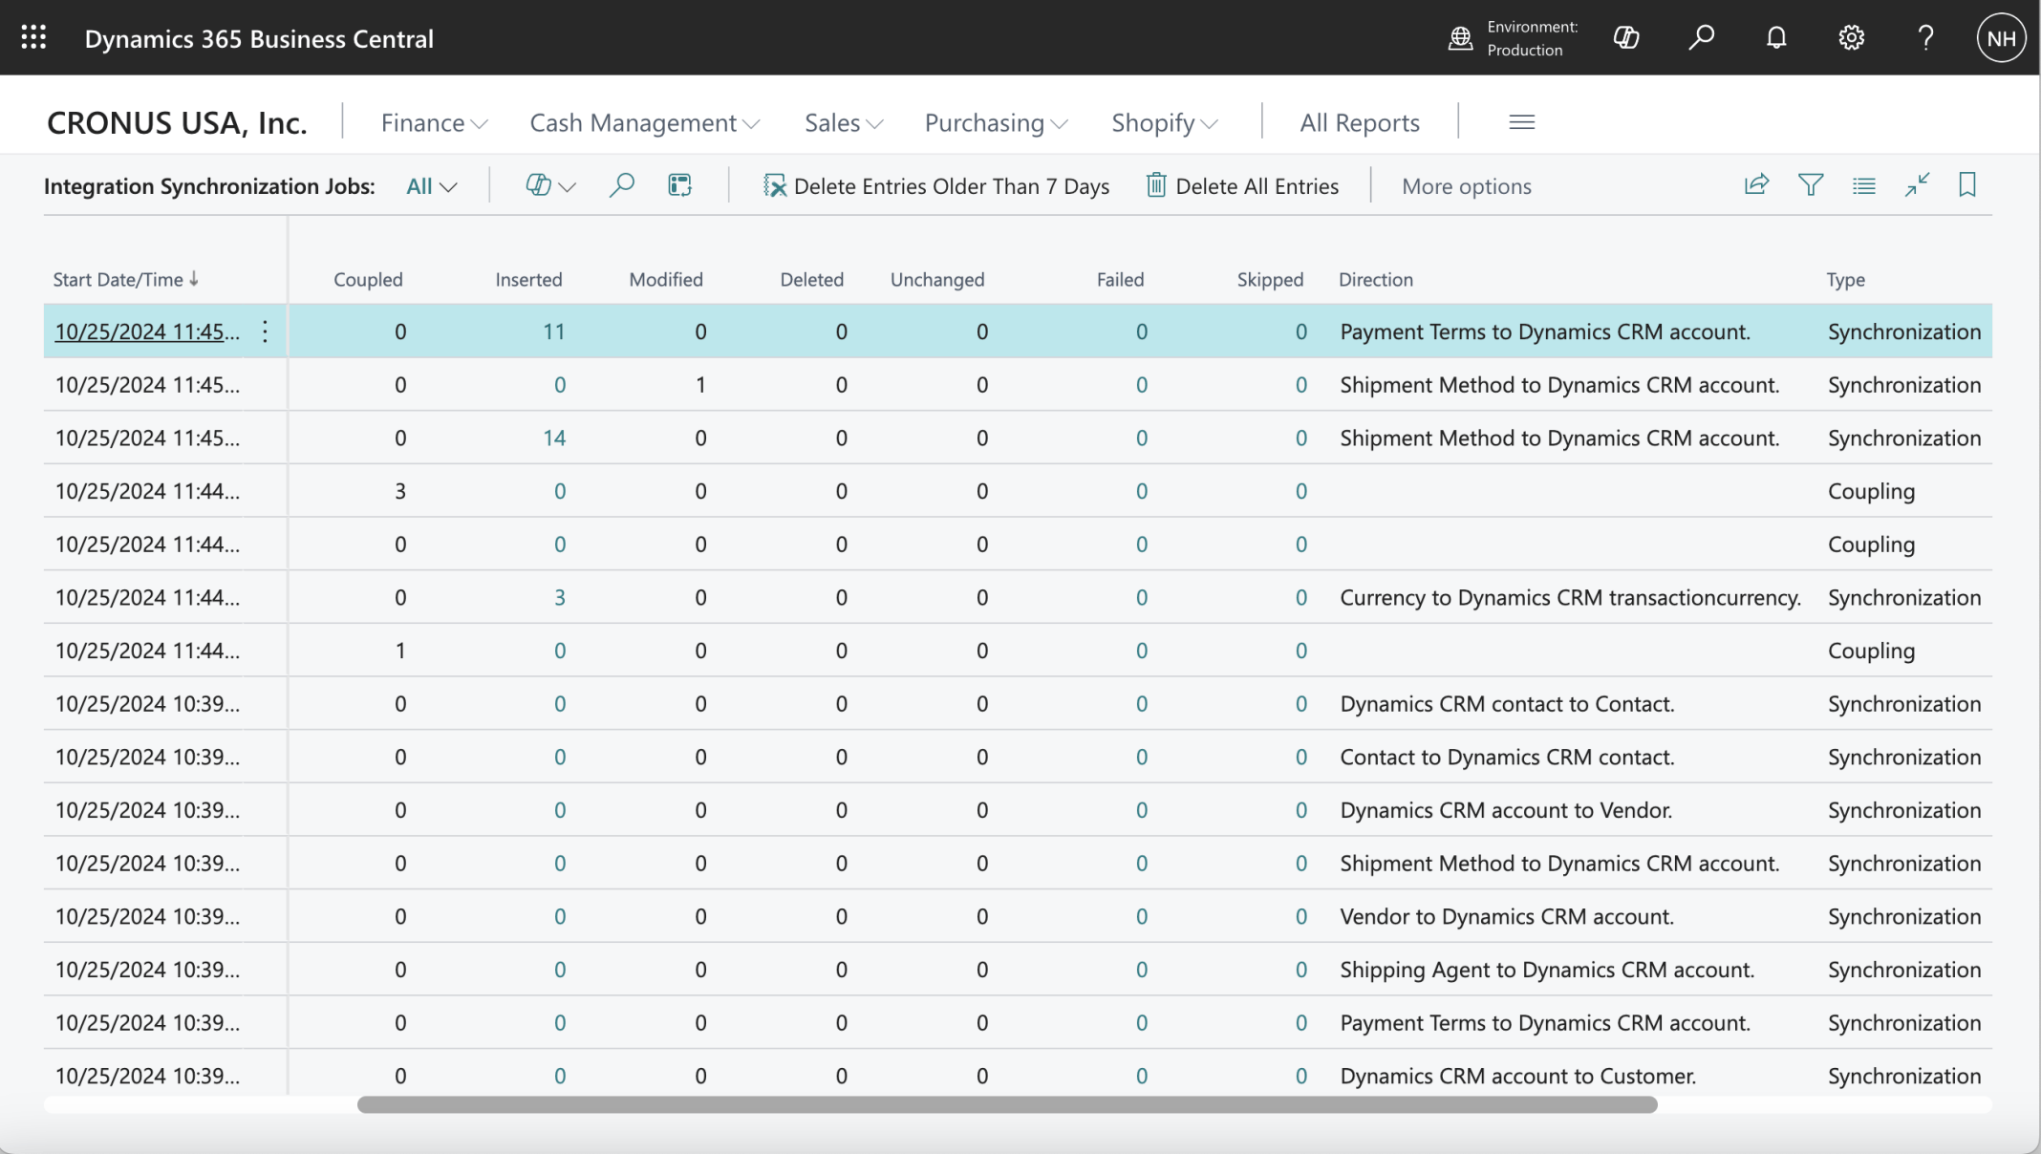2041x1154 pixels.
Task: Open notifications bell
Action: 1776,37
